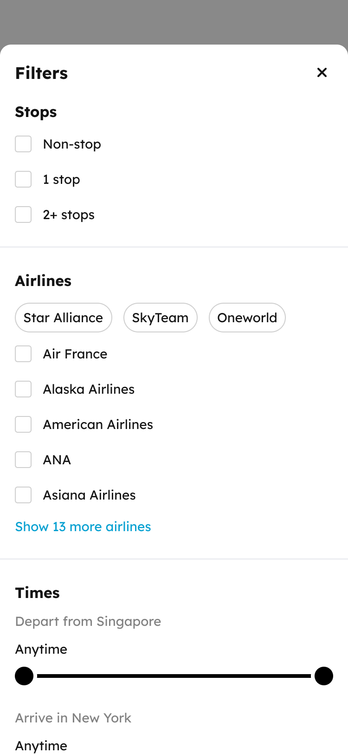
Task: Tap the Oneworld alliance chip
Action: point(247,318)
